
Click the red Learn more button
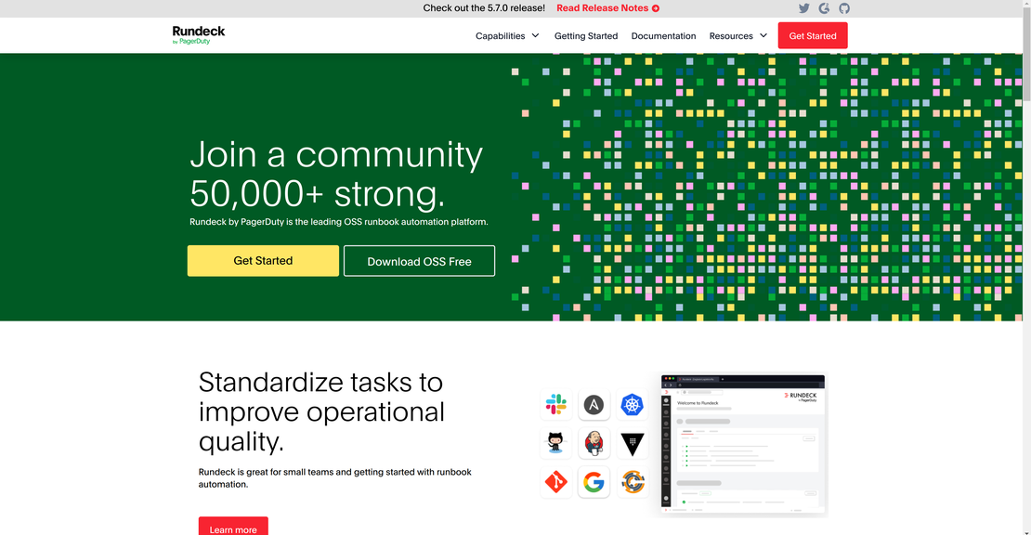tap(233, 527)
